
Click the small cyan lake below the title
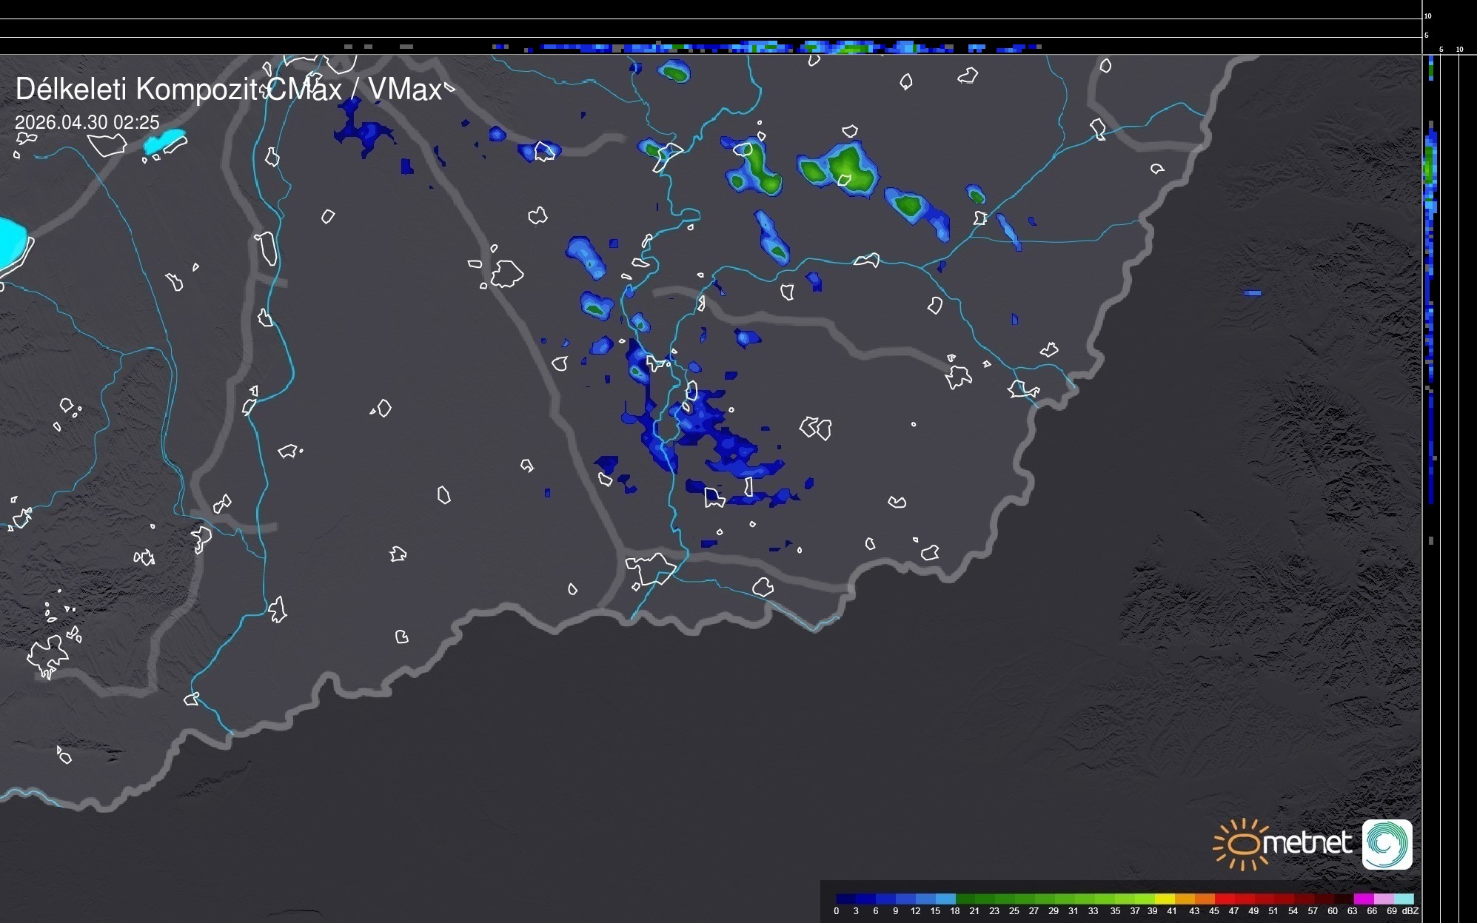tap(164, 140)
